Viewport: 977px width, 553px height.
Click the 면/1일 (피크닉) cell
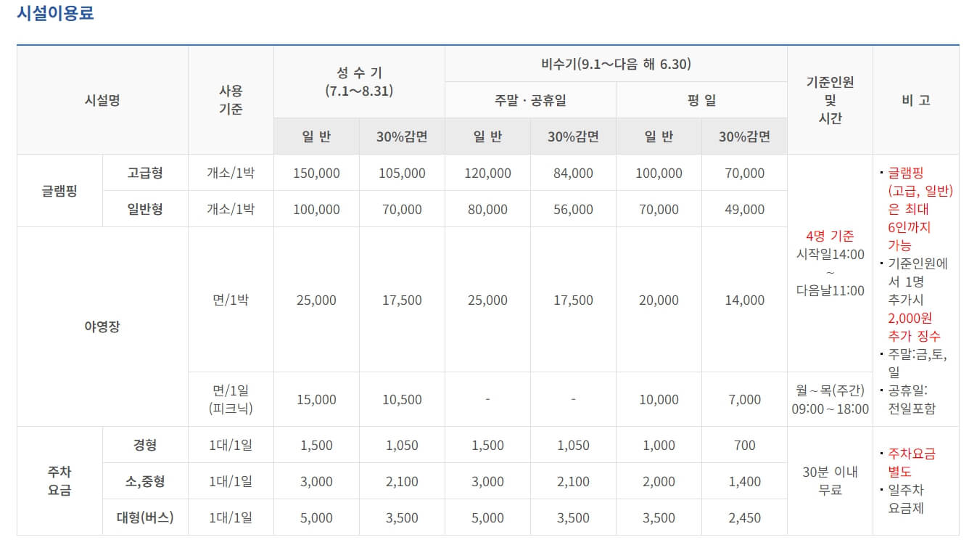point(231,398)
